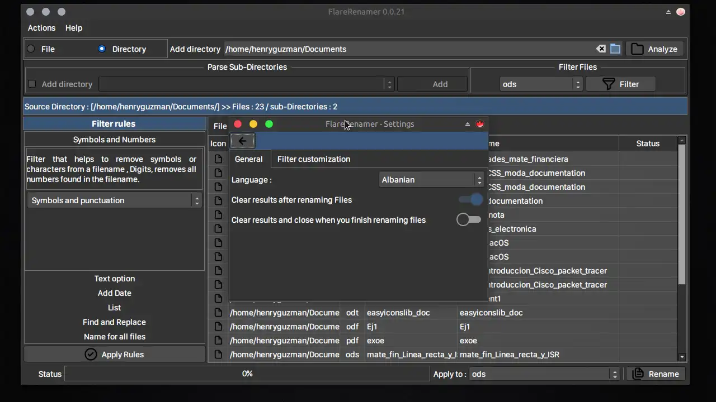The width and height of the screenshot is (716, 402).
Task: Enable the Add directory checkbox
Action: 32,84
